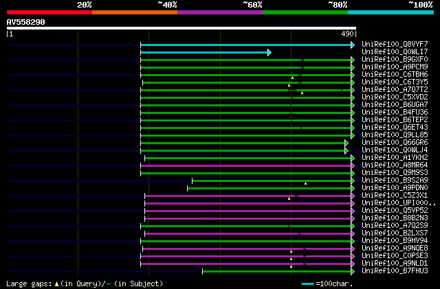Viewport: 440px width, 289px height.
Task: Select the UniRef100_B2LXS7 label
Action: (x=395, y=233)
